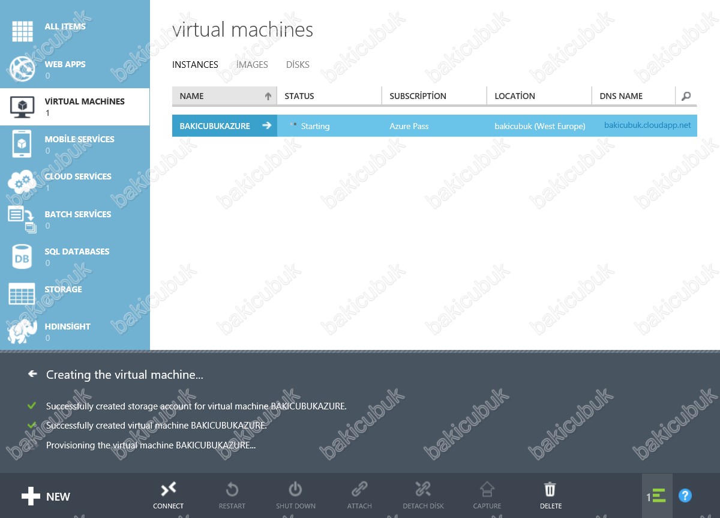720x518 pixels.
Task: Select Web Apps globe icon
Action: click(x=22, y=68)
